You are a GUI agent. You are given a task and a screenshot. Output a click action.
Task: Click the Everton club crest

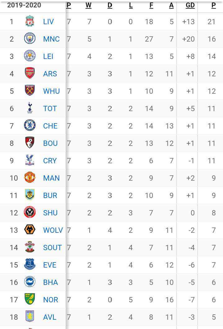[x=30, y=264]
